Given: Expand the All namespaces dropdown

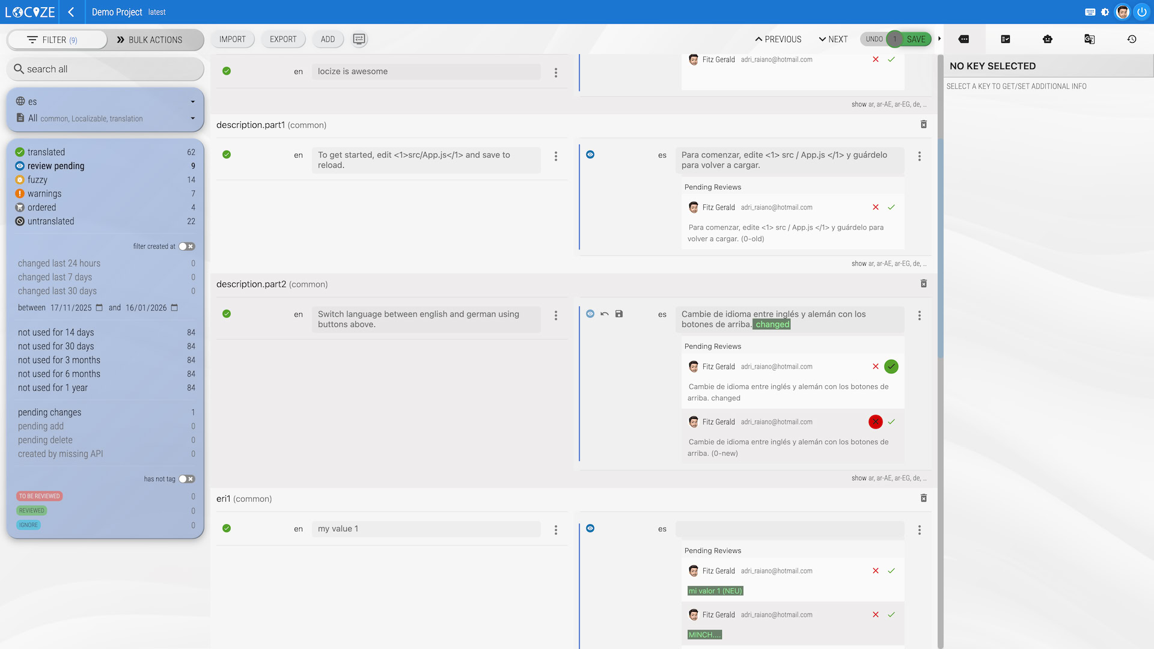Looking at the screenshot, I should [105, 118].
